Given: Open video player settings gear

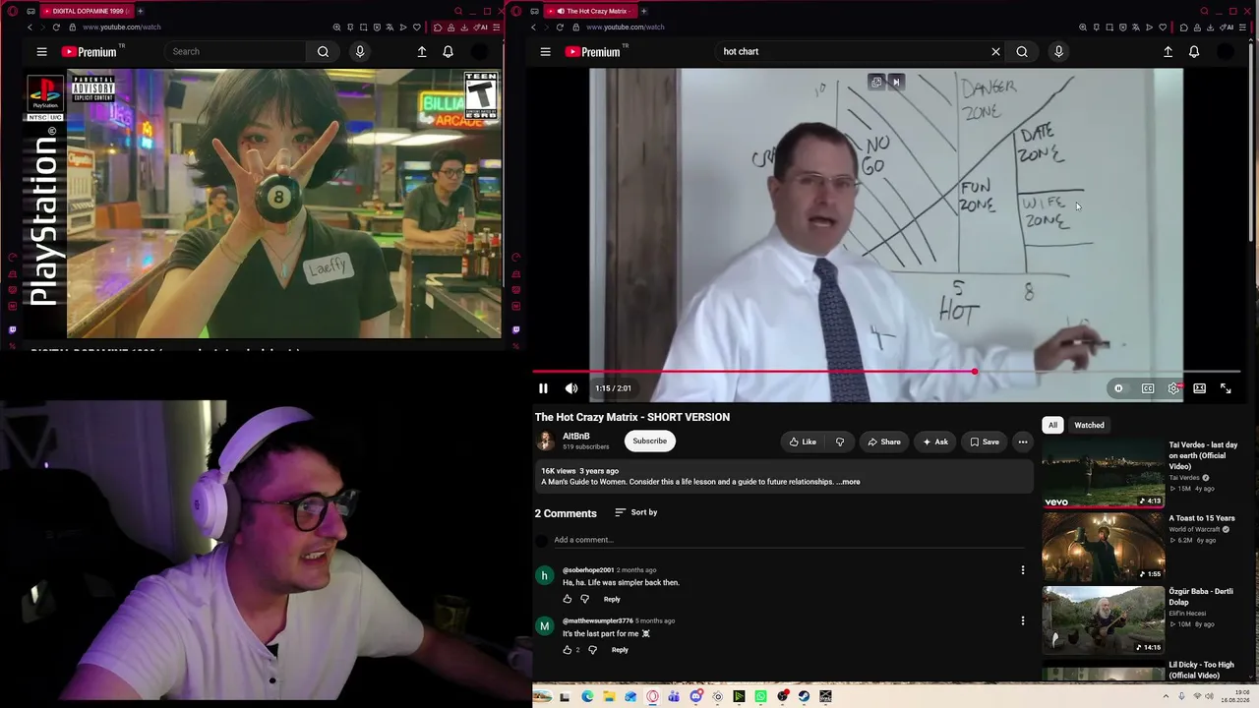Looking at the screenshot, I should 1173,388.
